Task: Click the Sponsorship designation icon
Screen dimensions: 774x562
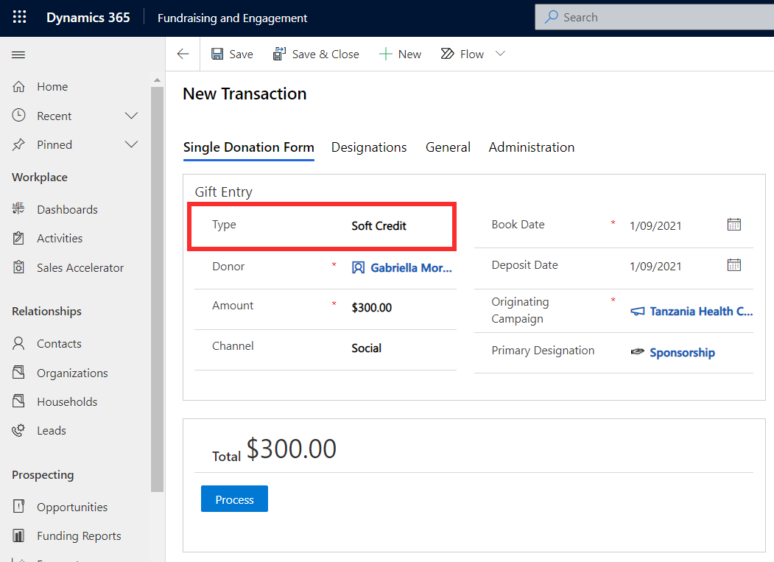Action: tap(637, 352)
